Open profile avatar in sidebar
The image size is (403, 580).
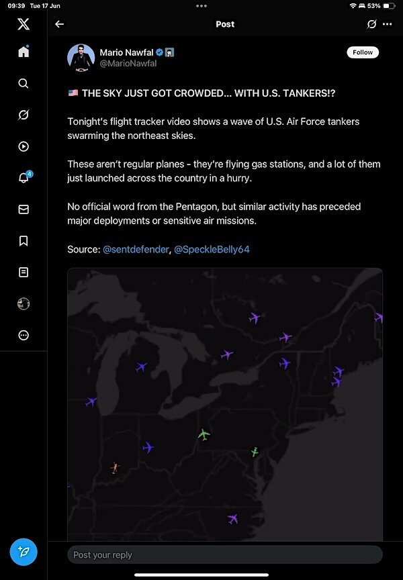[24, 304]
